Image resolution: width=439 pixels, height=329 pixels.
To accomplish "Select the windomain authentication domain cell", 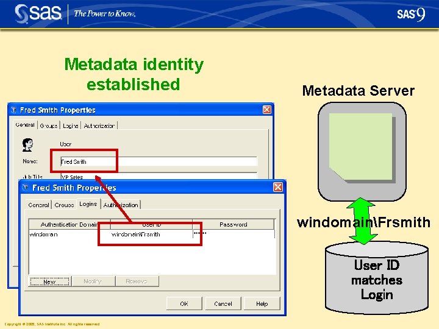I will pyautogui.click(x=70, y=234).
